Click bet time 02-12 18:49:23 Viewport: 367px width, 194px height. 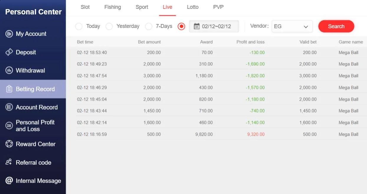point(92,64)
